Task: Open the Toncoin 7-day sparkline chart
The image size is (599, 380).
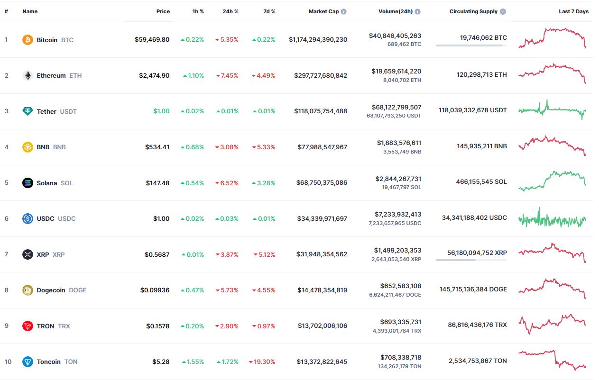Action: pos(552,360)
